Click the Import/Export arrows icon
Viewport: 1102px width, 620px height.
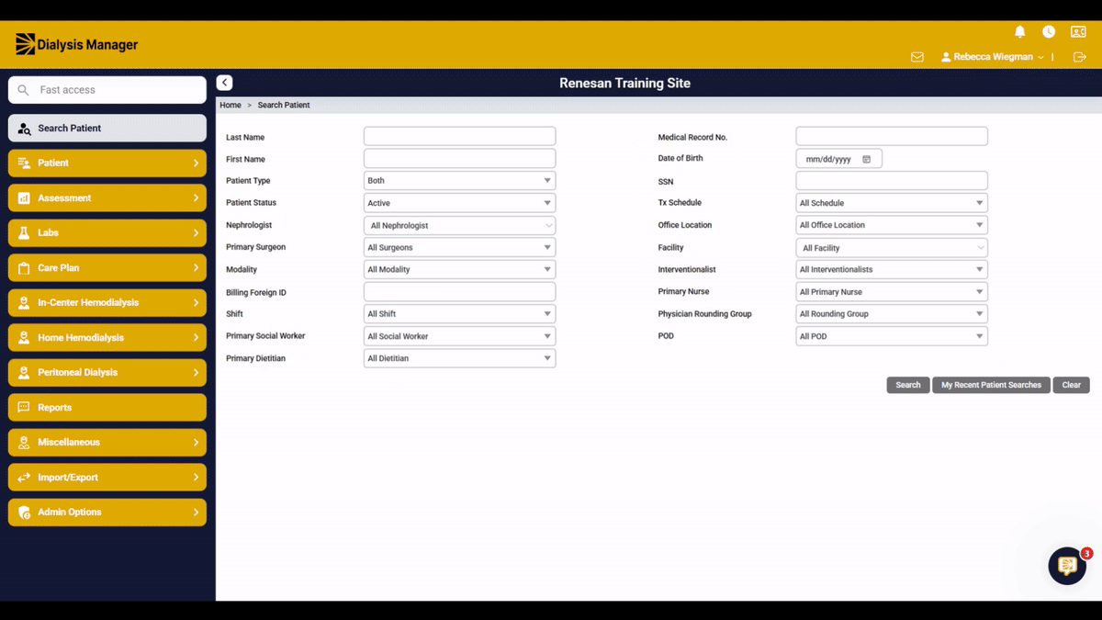click(x=24, y=478)
